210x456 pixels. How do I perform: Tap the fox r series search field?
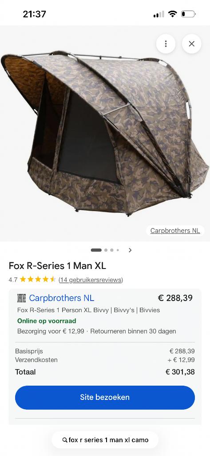[105, 440]
